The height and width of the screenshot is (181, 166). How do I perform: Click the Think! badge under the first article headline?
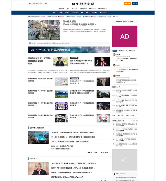30,64
